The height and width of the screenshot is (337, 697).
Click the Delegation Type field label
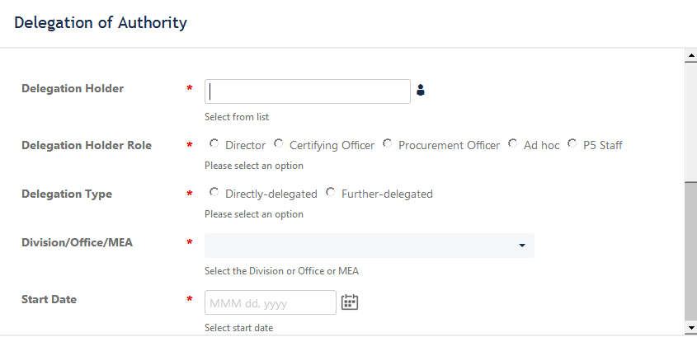67,194
